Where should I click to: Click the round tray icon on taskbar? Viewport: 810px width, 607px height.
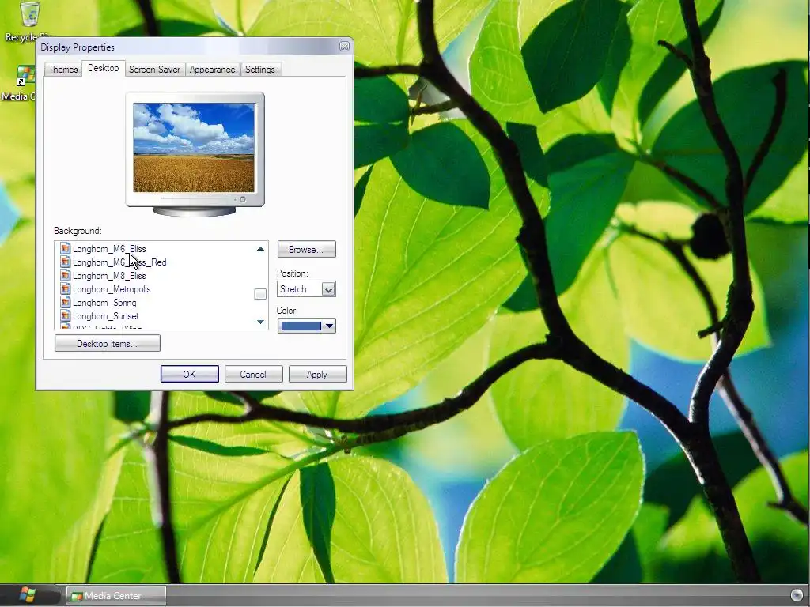pos(797,595)
